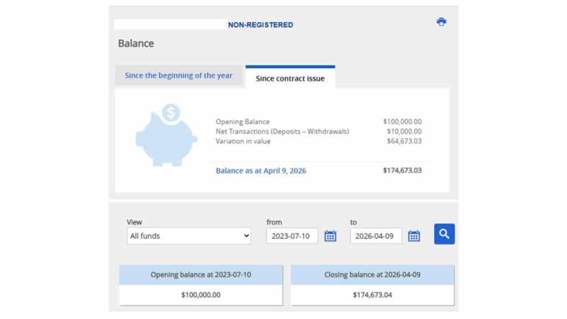Click the Net Transactions (Deposits – Withdrawals) row
Screen dimensions: 567x319
coord(282,131)
